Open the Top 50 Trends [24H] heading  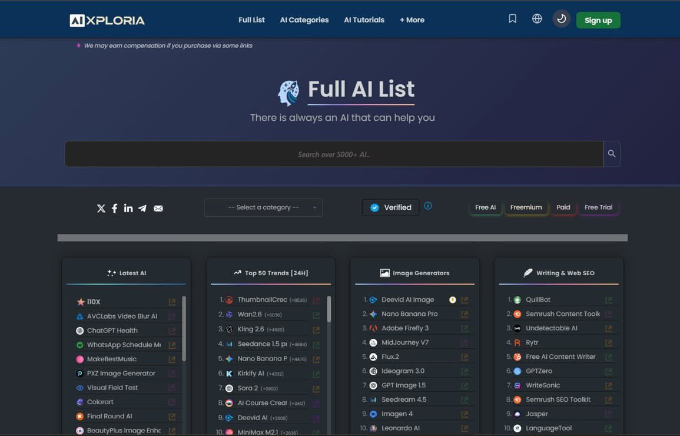271,273
